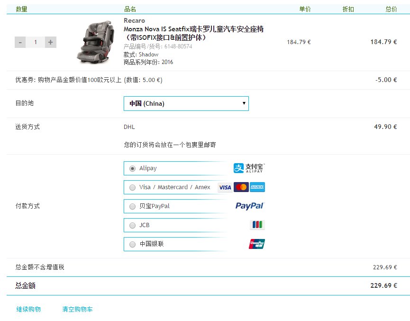
Task: Click the 您的订货将会放在一个包裹里邮寄 note
Action: coord(170,145)
